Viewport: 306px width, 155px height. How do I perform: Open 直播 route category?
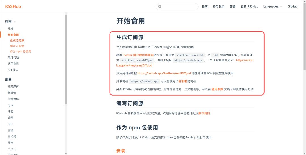(10, 130)
